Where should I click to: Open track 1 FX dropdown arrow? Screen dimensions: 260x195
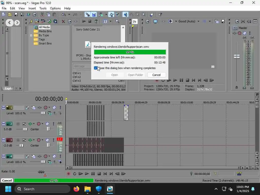pos(49,107)
